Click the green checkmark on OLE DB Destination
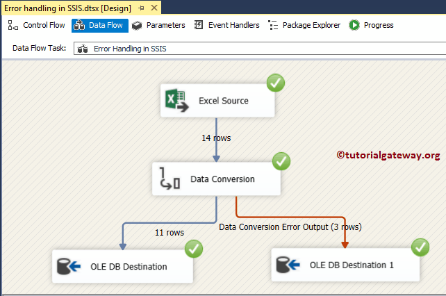Image resolution: width=446 pixels, height=296 pixels. 194,249
